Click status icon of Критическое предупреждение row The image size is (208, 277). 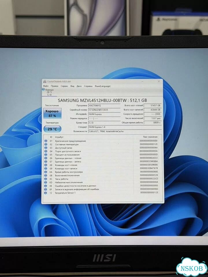(x=46, y=141)
